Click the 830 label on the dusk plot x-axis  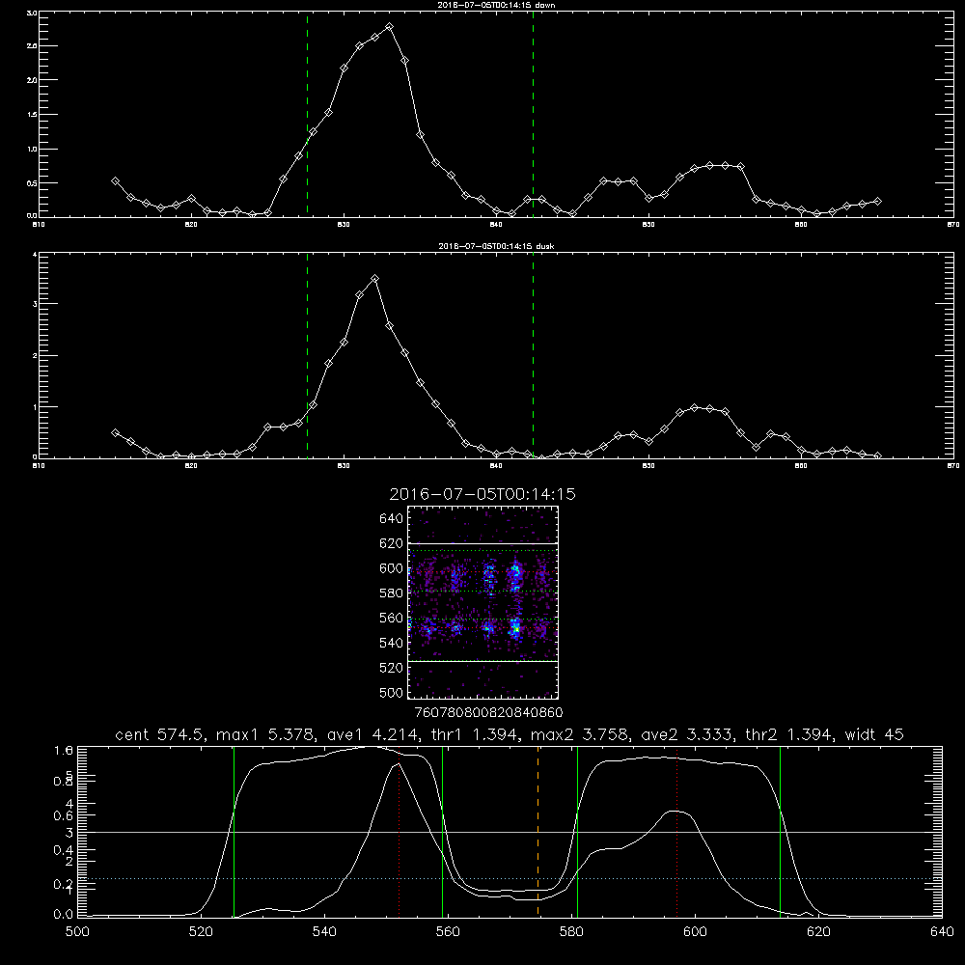coord(344,466)
